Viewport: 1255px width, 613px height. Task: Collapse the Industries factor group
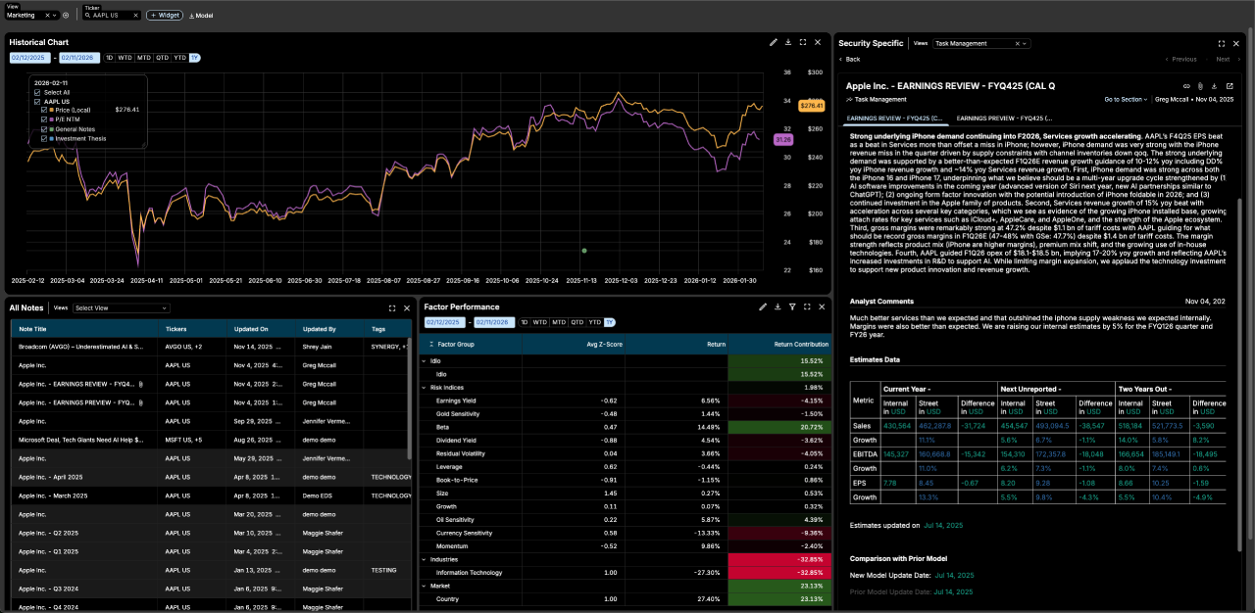coord(425,558)
